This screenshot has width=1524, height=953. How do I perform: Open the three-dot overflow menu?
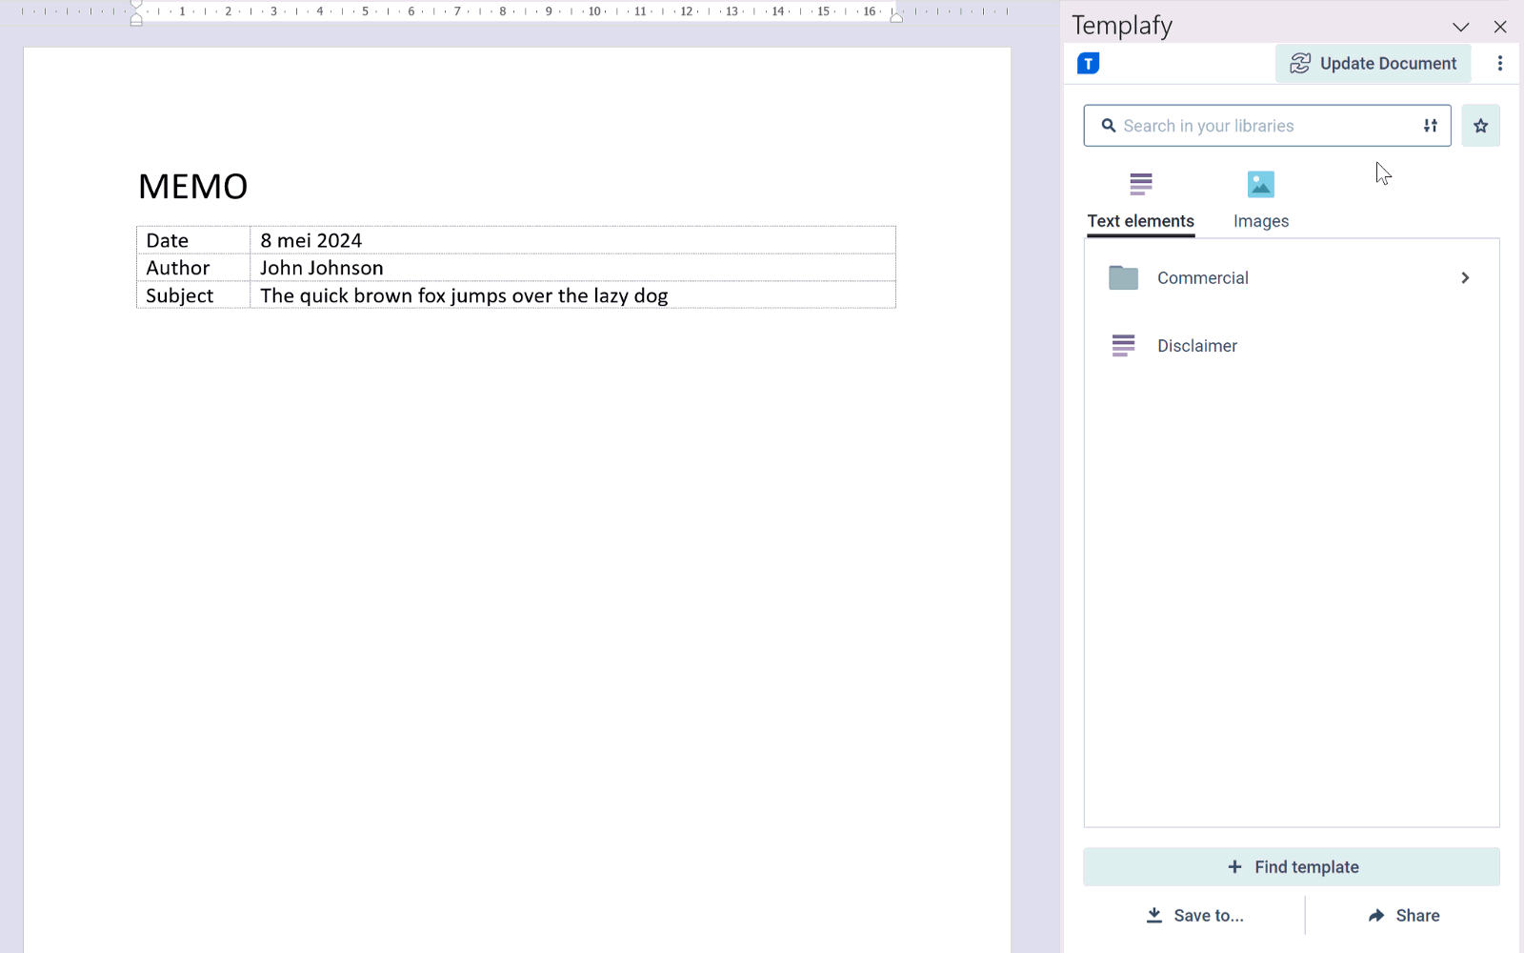pyautogui.click(x=1500, y=63)
